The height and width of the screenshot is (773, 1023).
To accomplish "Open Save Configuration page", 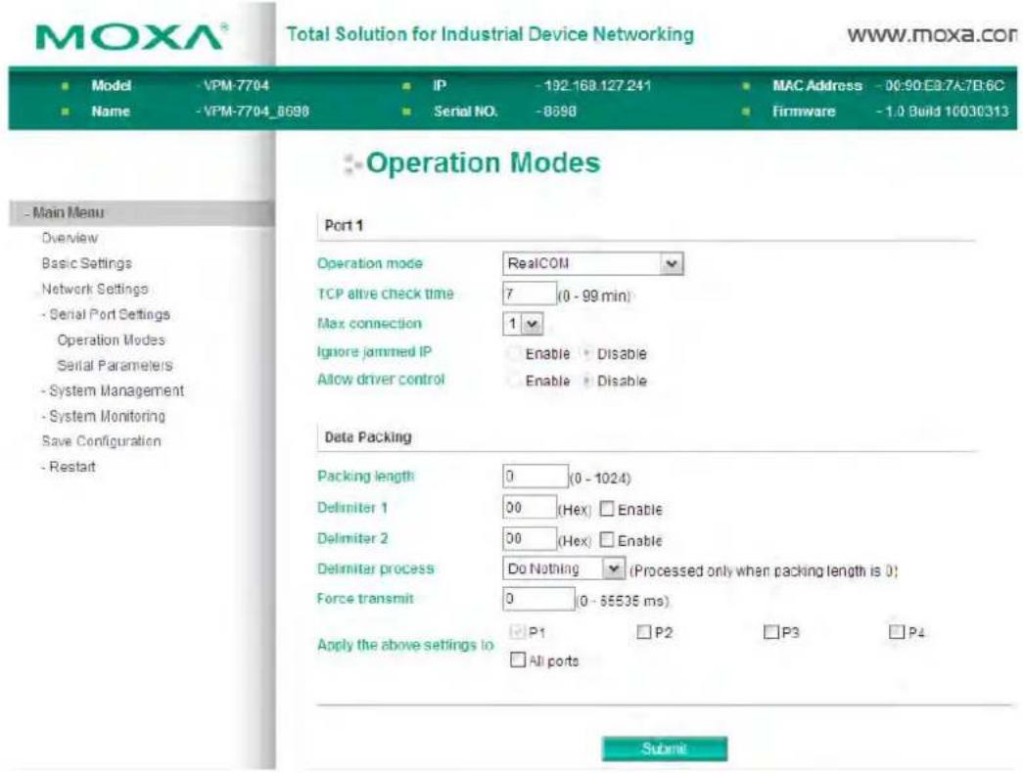I will point(101,441).
